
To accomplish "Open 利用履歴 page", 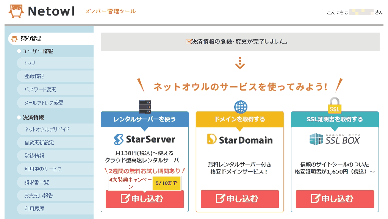I will (x=55, y=209).
